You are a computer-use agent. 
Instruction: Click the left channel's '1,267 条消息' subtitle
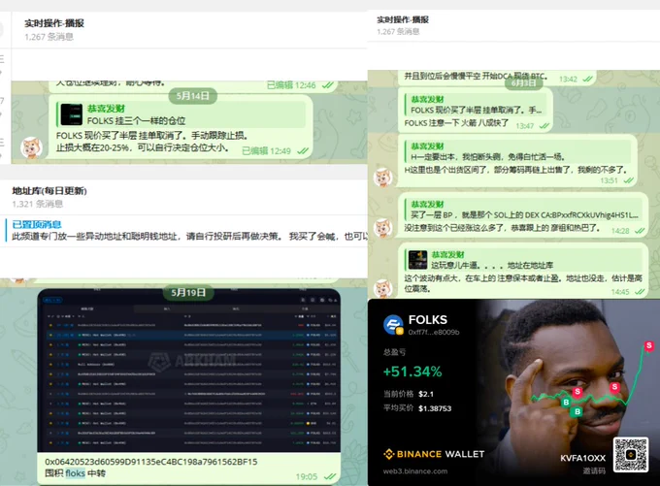pyautogui.click(x=49, y=37)
